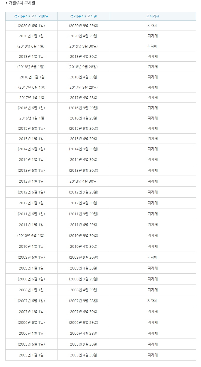201x367 pixels.
Task: Click the 개별주택 고시일 section heading
Action: [22, 3]
